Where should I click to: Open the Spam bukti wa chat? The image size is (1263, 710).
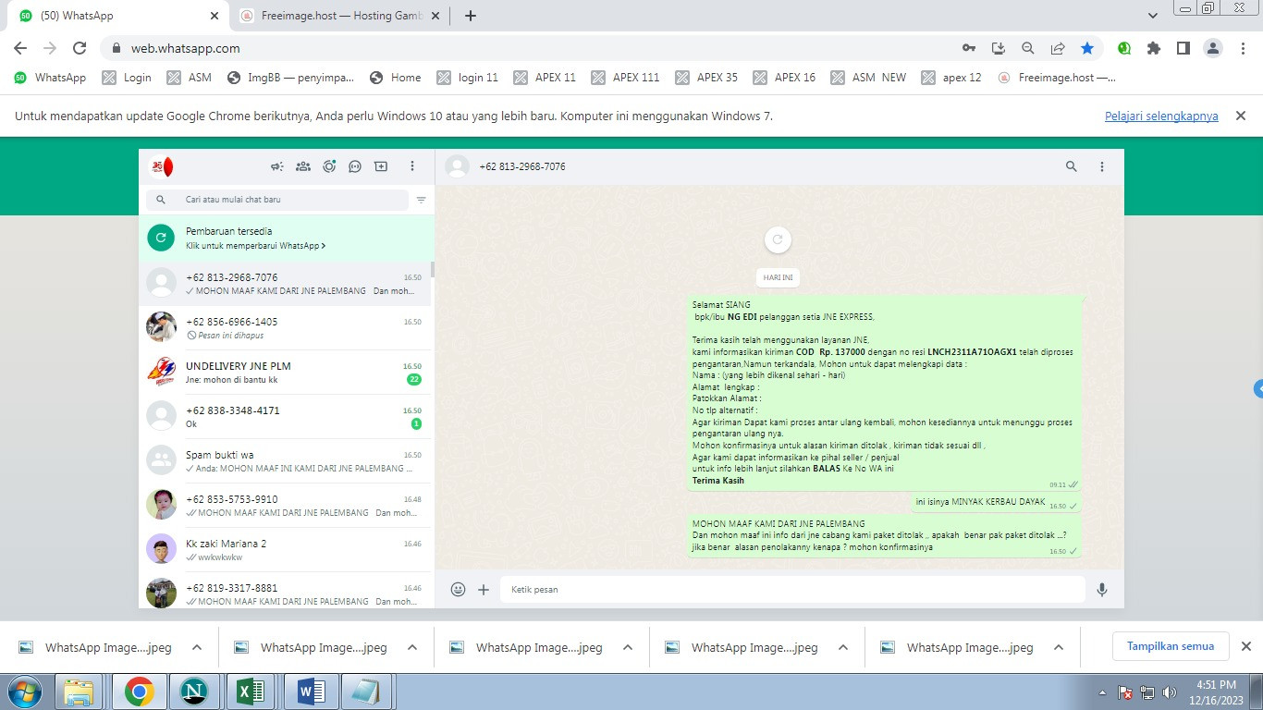tap(286, 461)
